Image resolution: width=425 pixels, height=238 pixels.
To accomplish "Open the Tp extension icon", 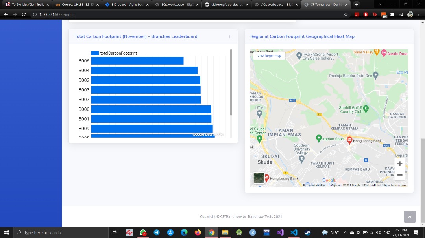I will tap(375, 15).
